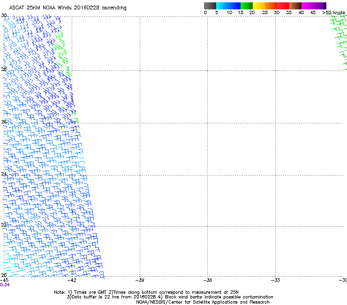Viewport: 347px width, 305px height.
Task: Click the brown 35-40 knots color band
Action: click(x=295, y=6)
